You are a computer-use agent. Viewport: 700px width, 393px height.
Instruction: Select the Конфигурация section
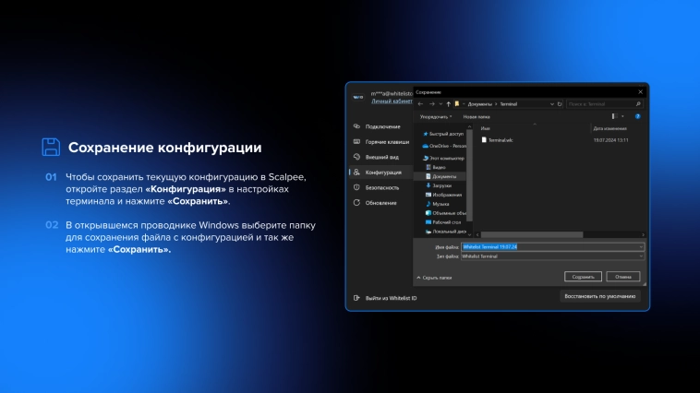tap(380, 173)
